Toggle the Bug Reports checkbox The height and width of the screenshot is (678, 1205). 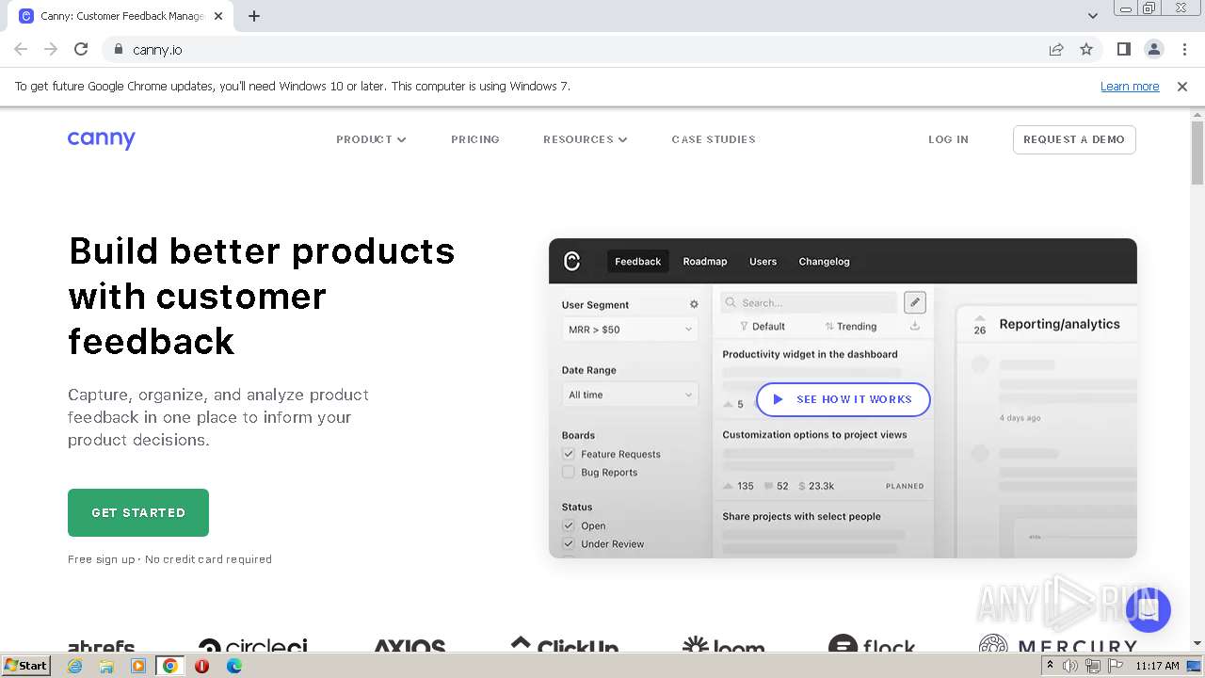pos(569,472)
